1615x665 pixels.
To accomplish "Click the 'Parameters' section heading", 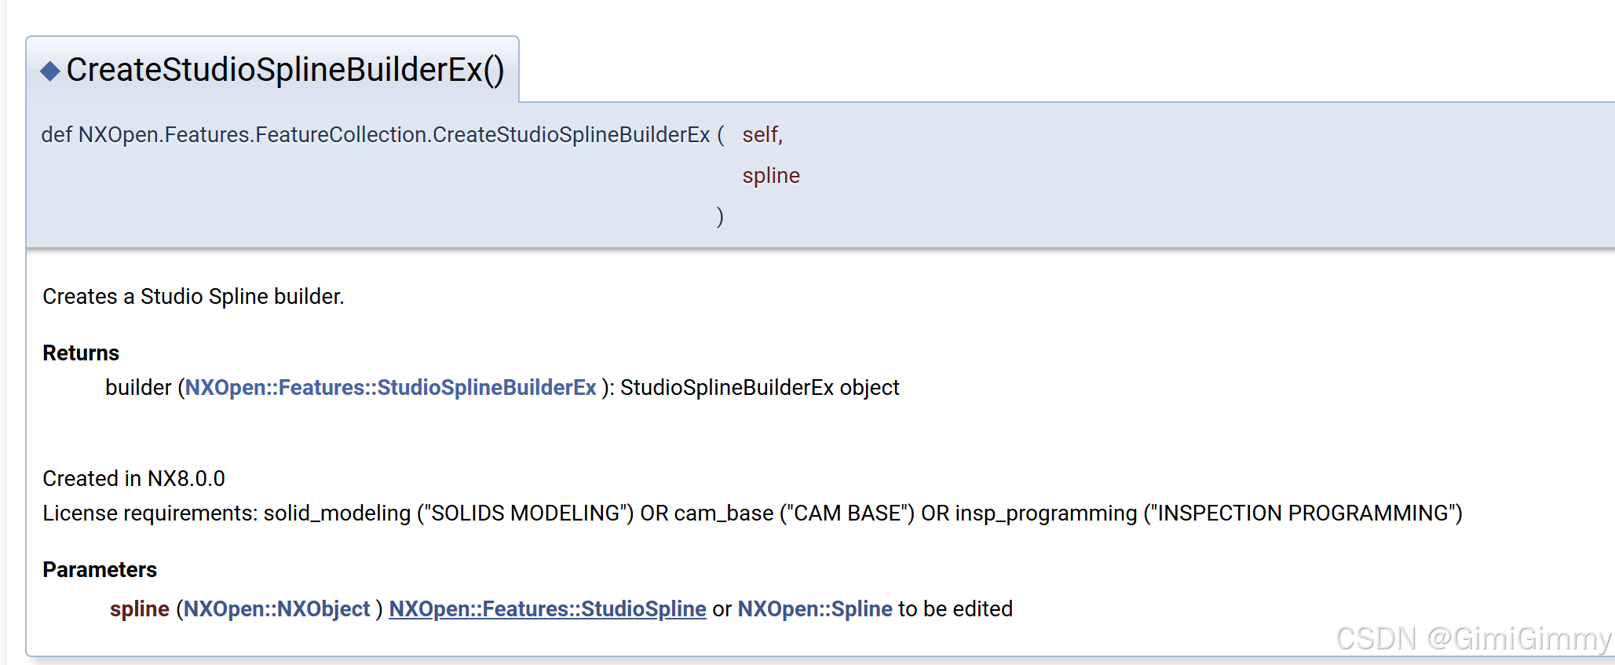I will [100, 570].
